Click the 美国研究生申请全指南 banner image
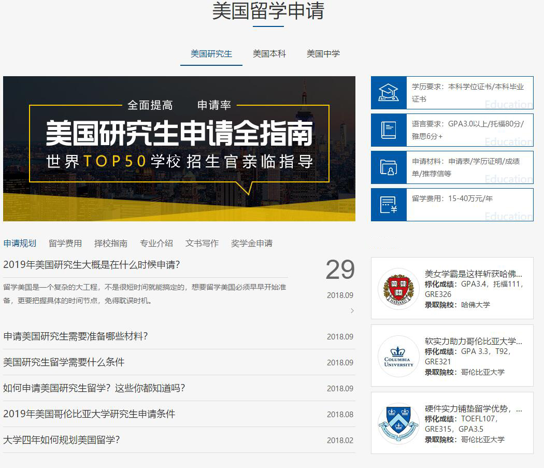 (179, 149)
